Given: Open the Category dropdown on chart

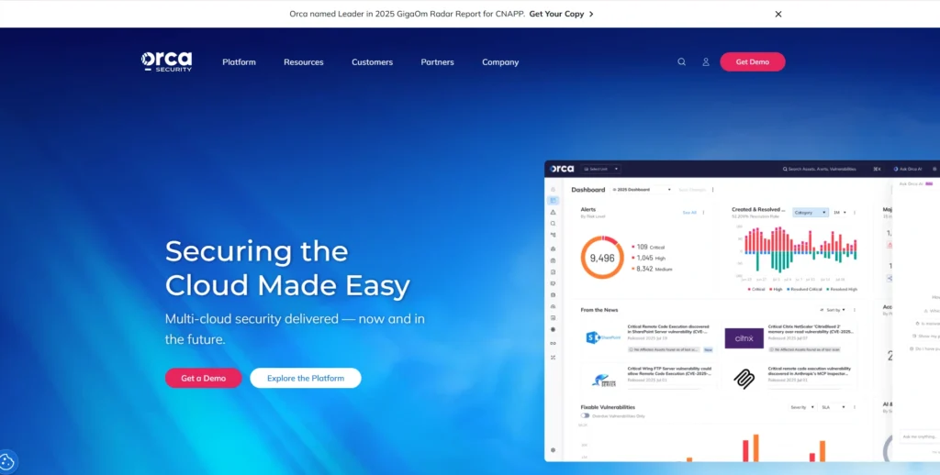Looking at the screenshot, I should pyautogui.click(x=811, y=212).
